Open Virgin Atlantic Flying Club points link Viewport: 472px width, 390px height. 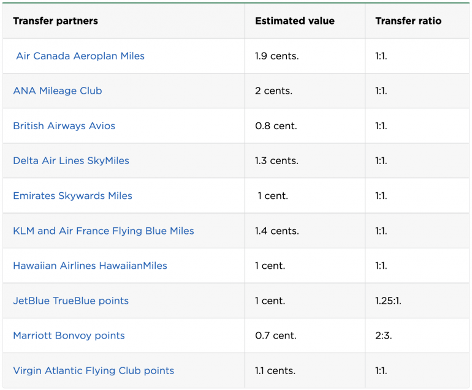(93, 370)
